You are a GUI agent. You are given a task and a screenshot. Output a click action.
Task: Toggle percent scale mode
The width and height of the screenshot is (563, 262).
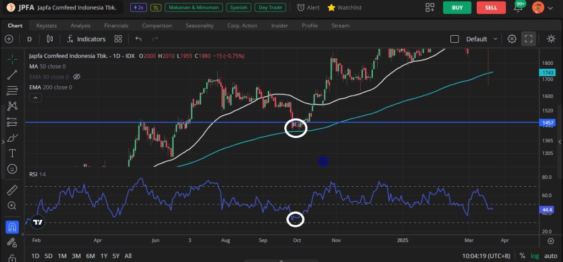pos(522,256)
